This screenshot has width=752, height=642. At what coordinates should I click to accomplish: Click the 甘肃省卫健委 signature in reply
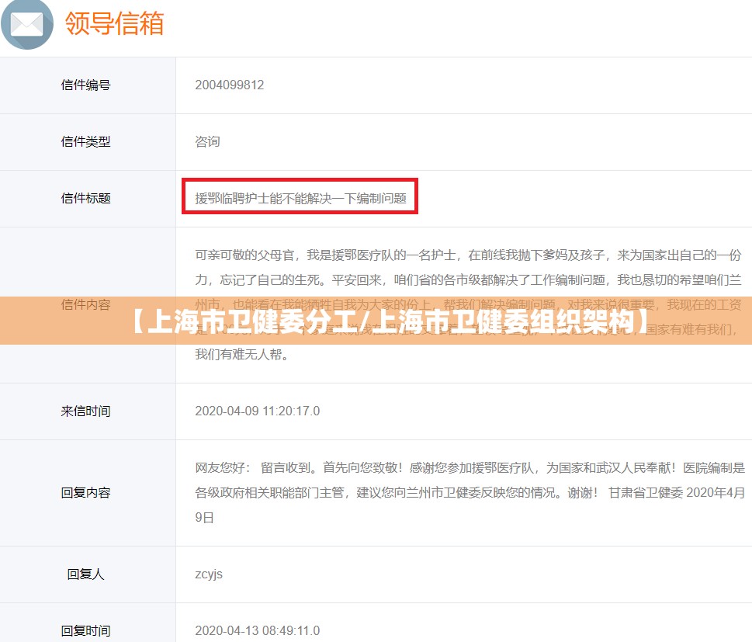point(645,493)
